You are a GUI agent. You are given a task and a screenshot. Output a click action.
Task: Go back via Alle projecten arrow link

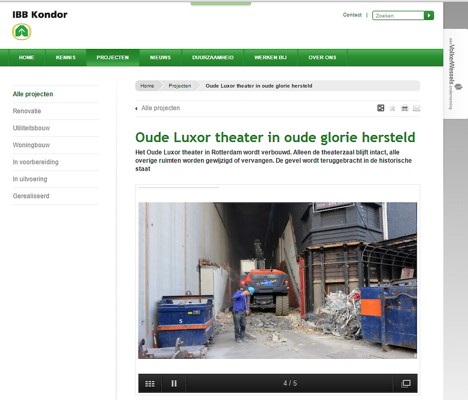(x=158, y=108)
